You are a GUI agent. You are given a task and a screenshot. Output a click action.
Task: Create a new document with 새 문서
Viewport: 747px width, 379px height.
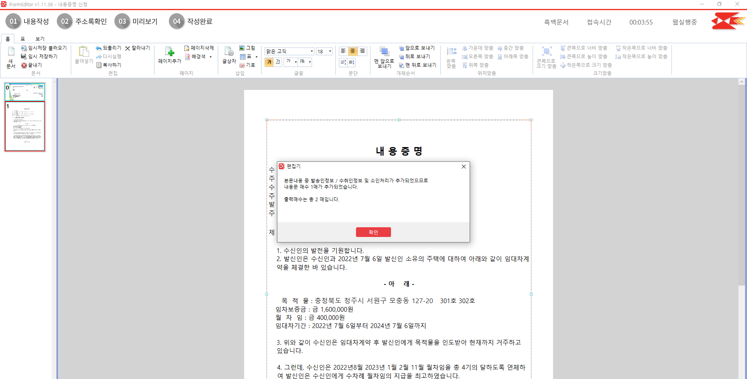click(11, 57)
